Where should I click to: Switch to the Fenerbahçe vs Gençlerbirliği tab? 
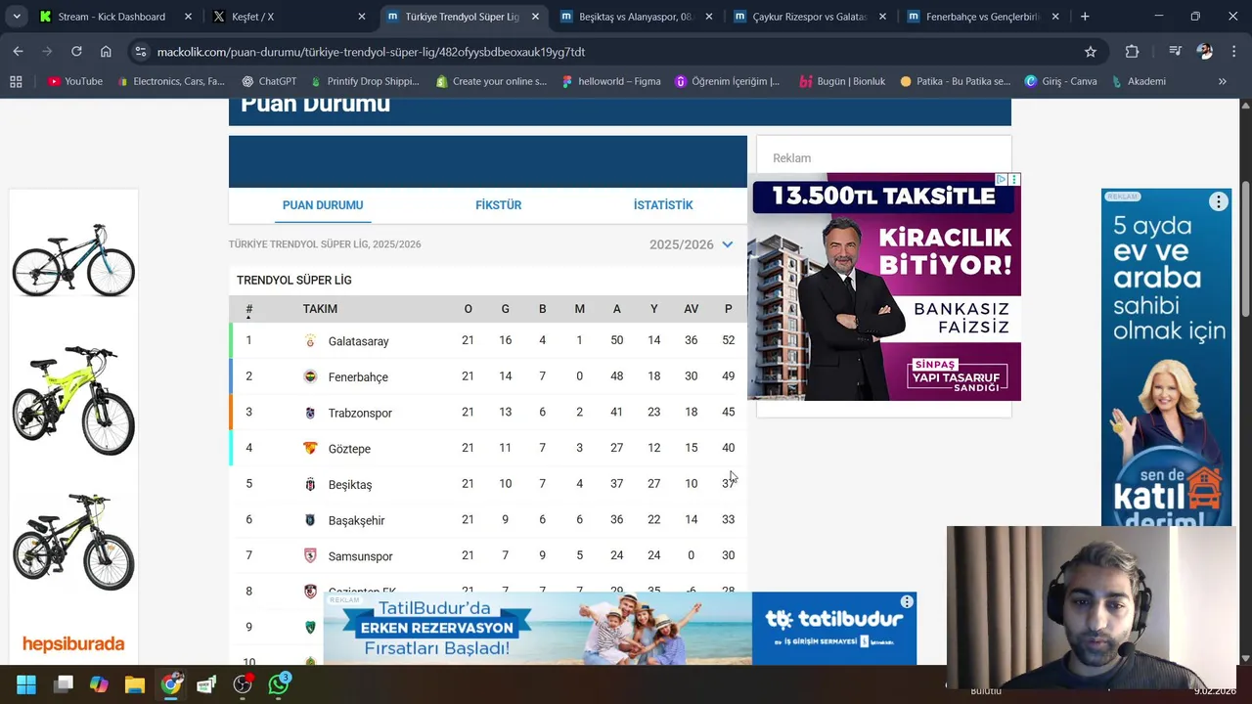click(x=983, y=17)
